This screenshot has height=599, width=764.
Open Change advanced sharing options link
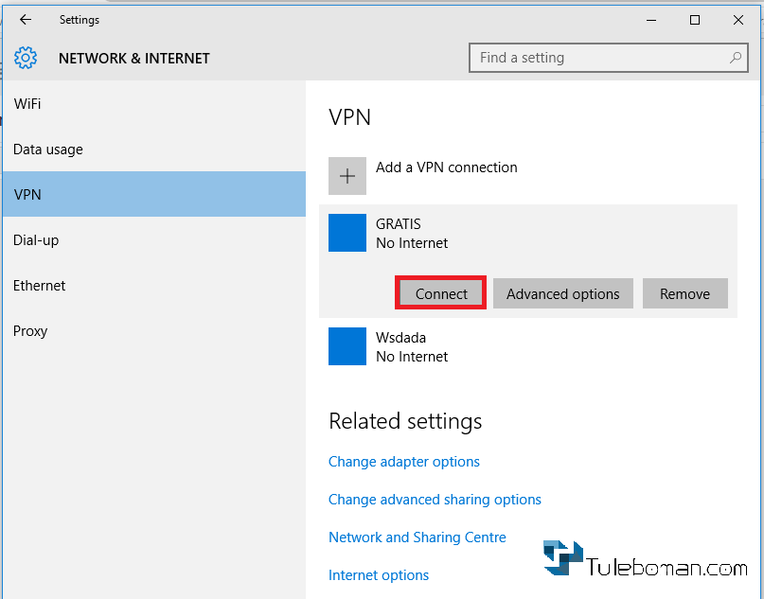tap(435, 500)
